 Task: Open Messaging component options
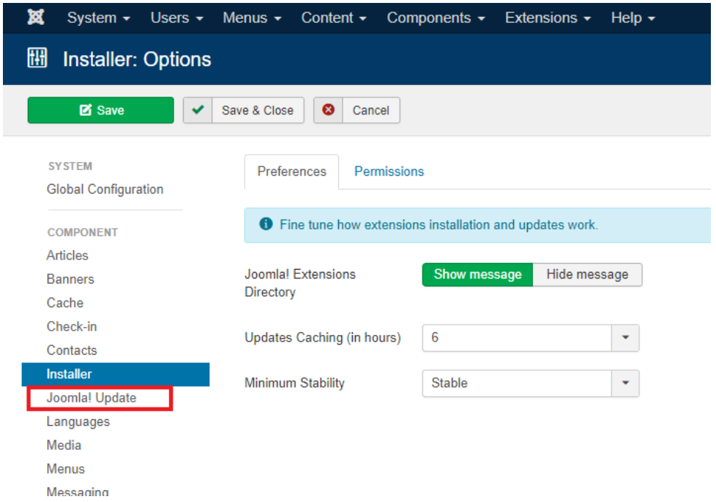click(78, 492)
